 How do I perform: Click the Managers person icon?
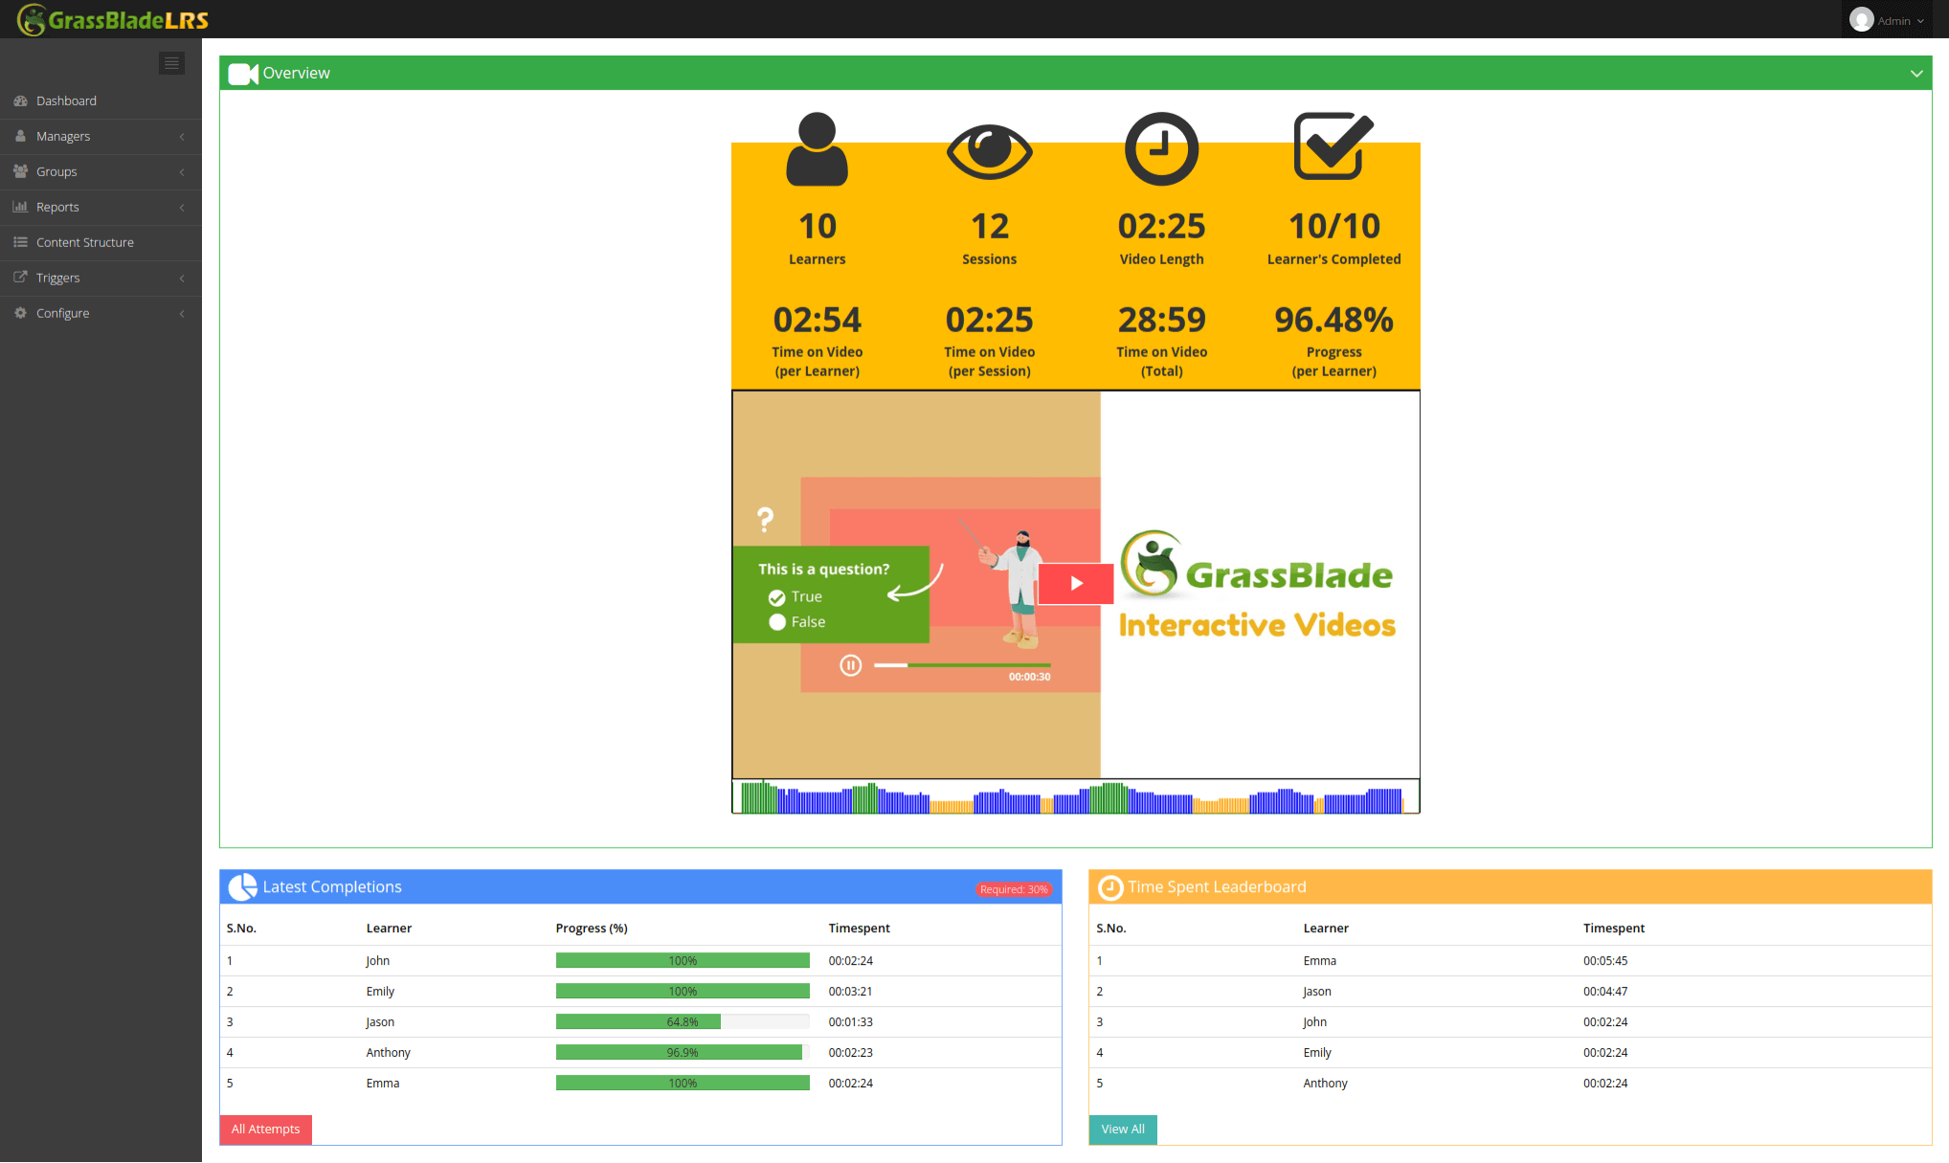[20, 136]
